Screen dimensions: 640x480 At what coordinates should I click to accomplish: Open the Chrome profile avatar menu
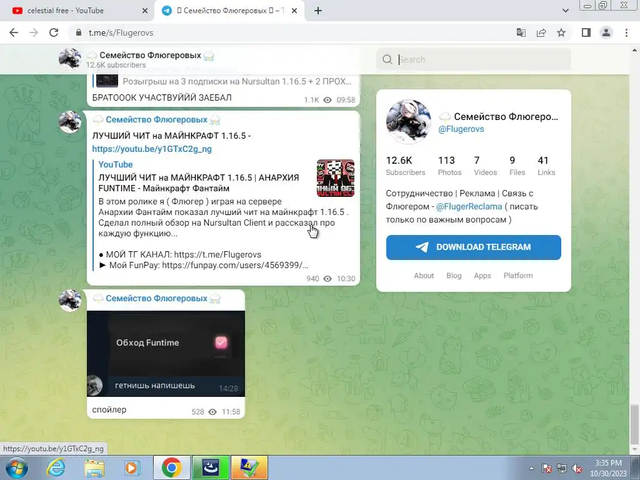point(606,32)
